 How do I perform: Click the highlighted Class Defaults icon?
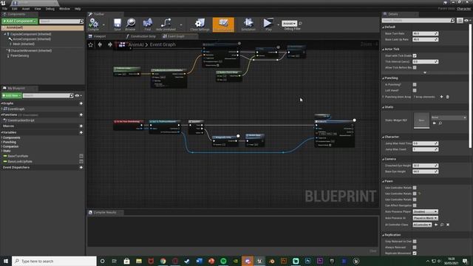(223, 24)
